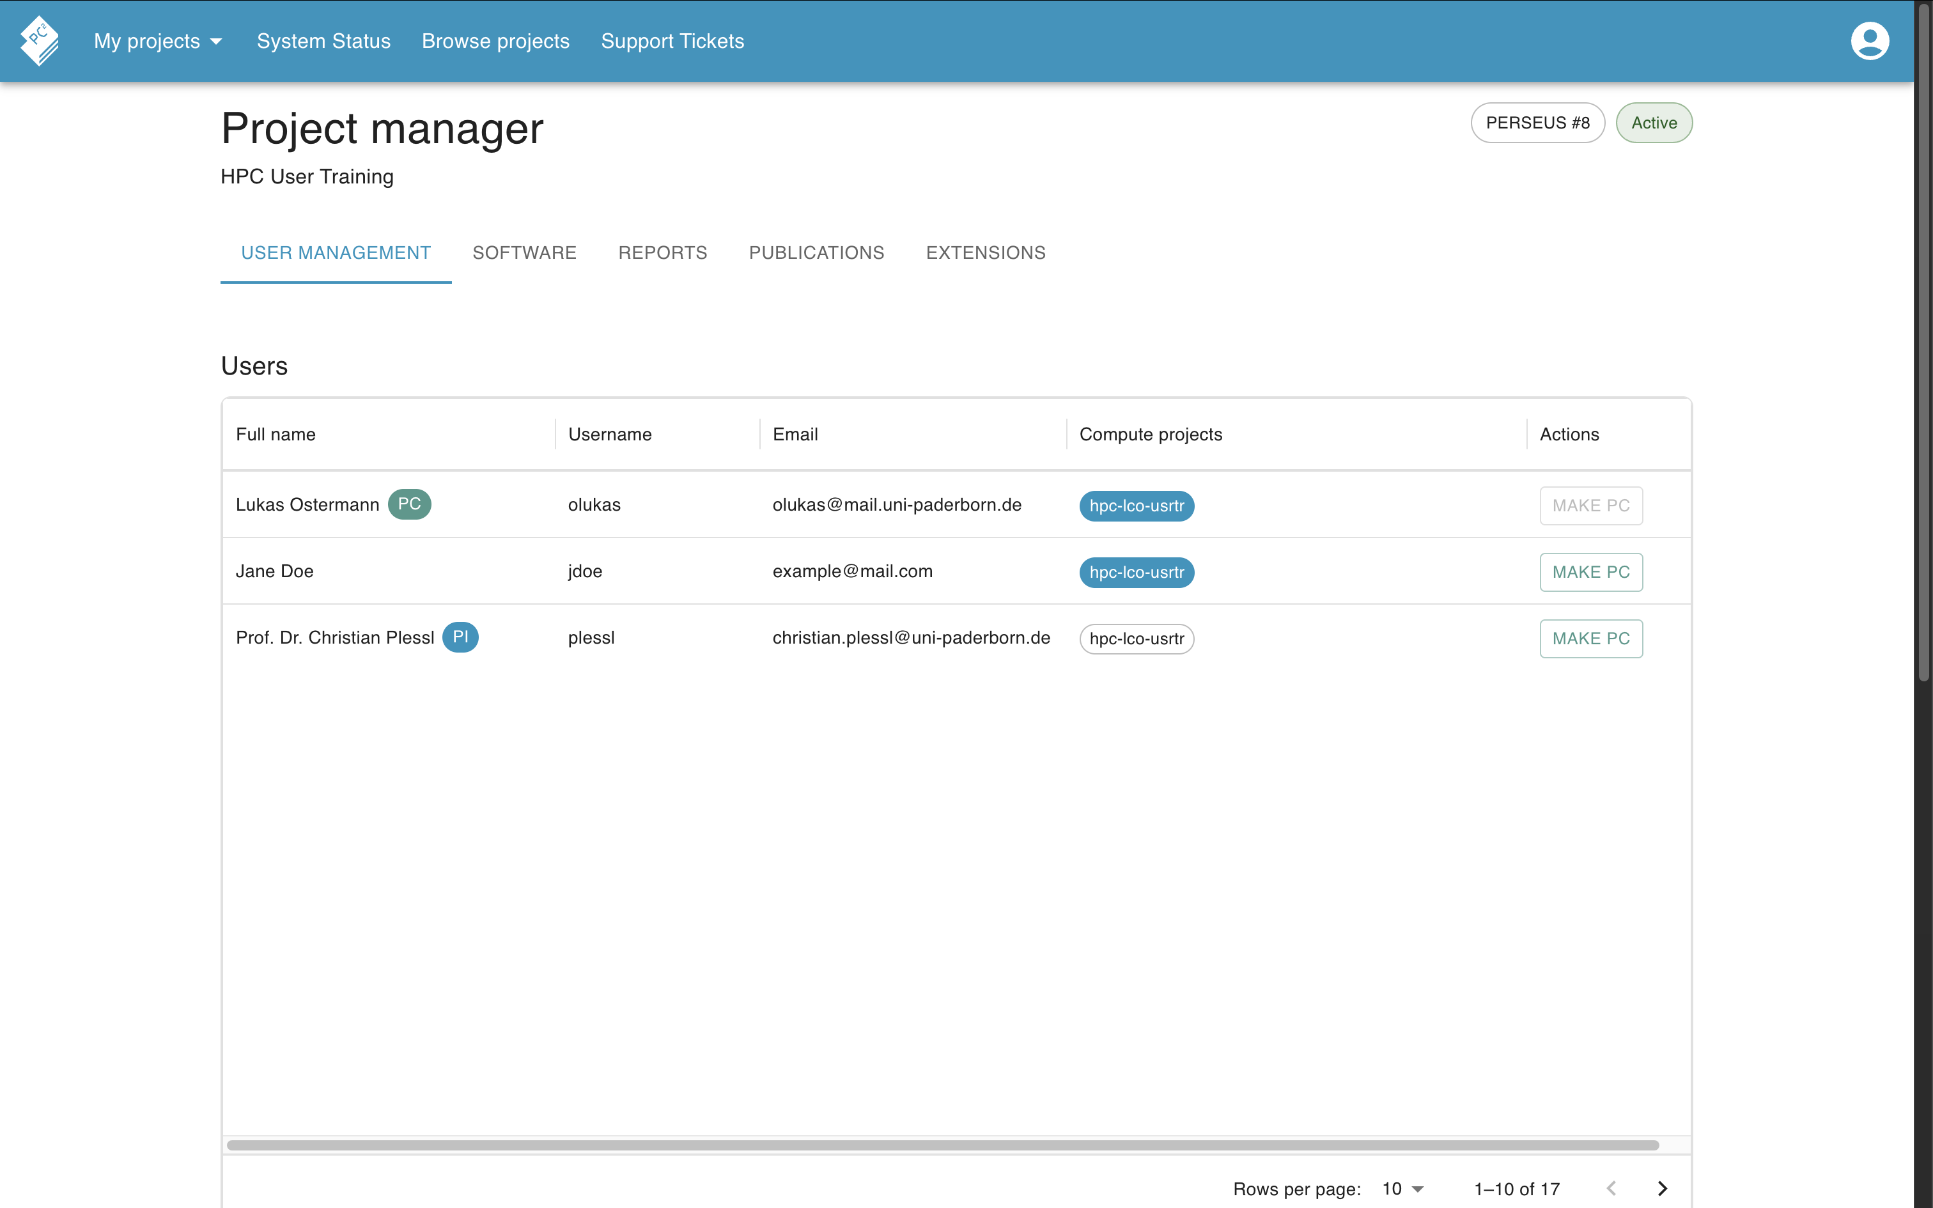
Task: Click email olukas@mail.uni-paderborn.de
Action: pyautogui.click(x=897, y=504)
